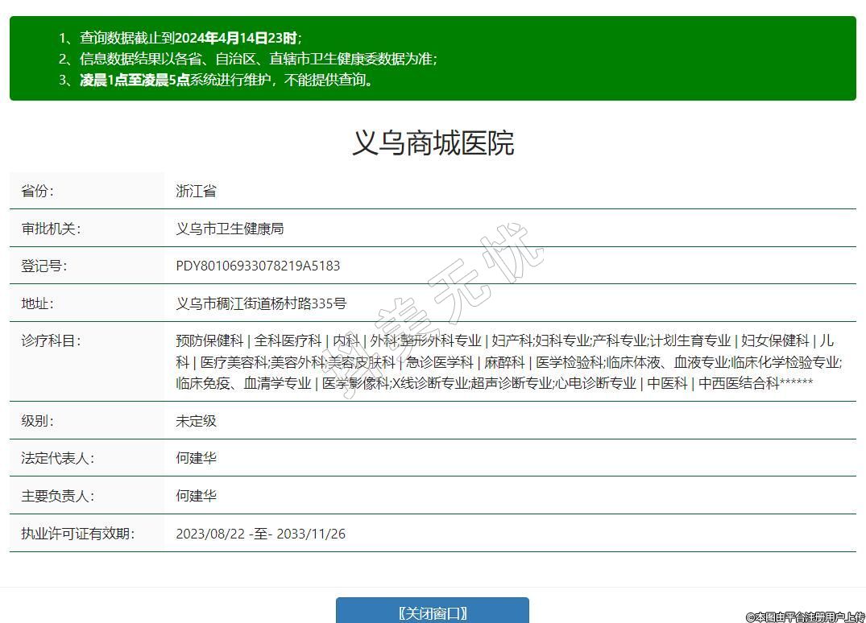
Task: Click the 登记号 row label
Action: [44, 266]
